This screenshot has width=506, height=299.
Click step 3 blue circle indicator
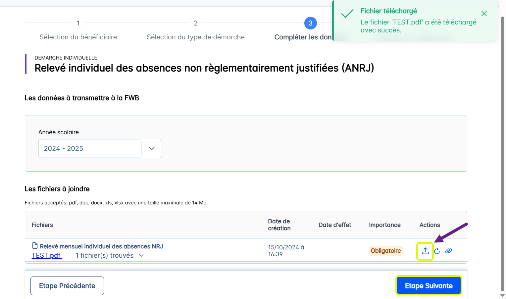[310, 23]
